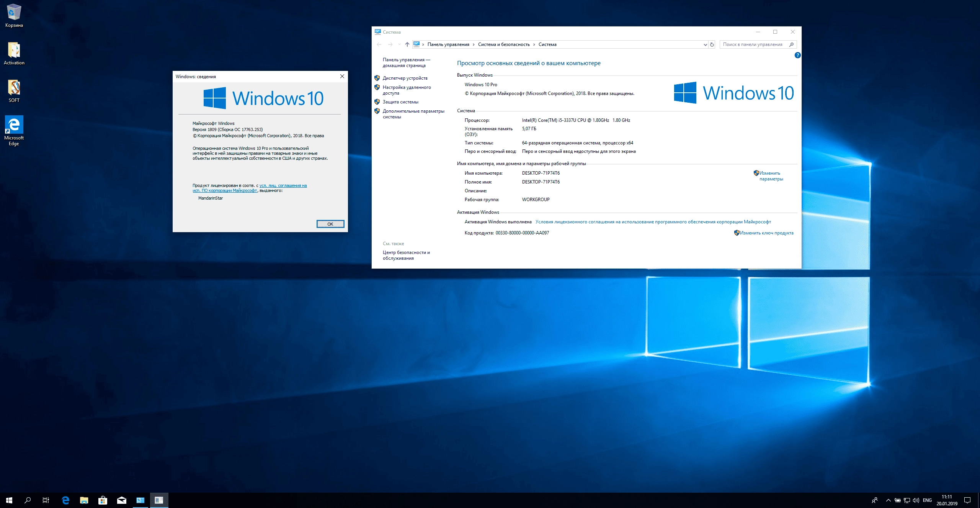
Task: Select the Activation folder on desktop
Action: [14, 53]
